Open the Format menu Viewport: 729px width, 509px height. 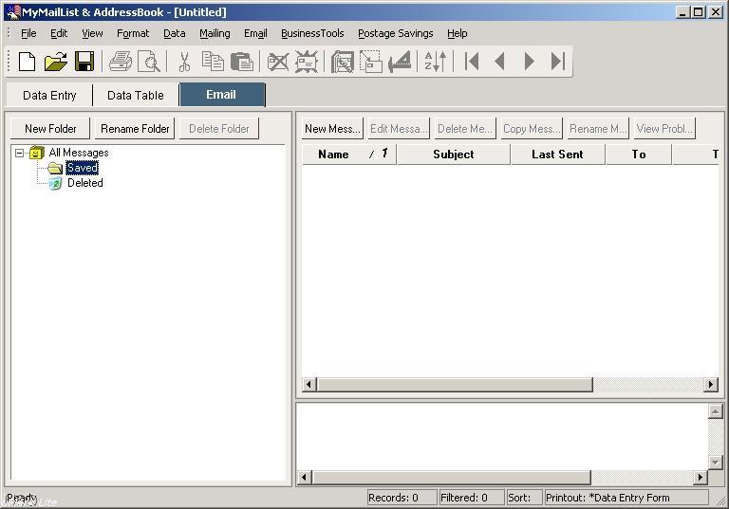click(133, 33)
